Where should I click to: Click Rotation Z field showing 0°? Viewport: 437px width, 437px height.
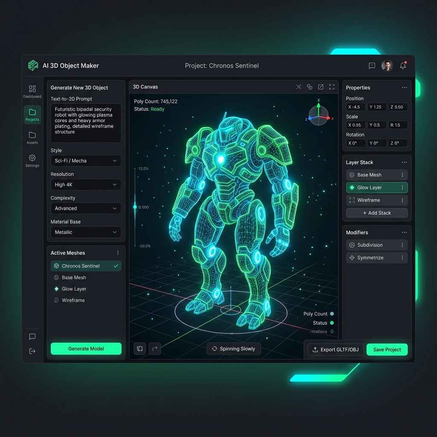pos(398,143)
